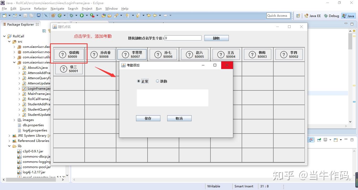Click the Debug bug toolbar icon

pos(71,16)
